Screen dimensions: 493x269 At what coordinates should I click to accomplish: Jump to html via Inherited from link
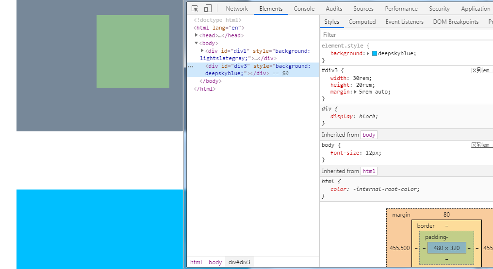(369, 171)
